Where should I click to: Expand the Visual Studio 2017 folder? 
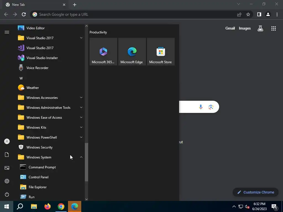point(50,38)
